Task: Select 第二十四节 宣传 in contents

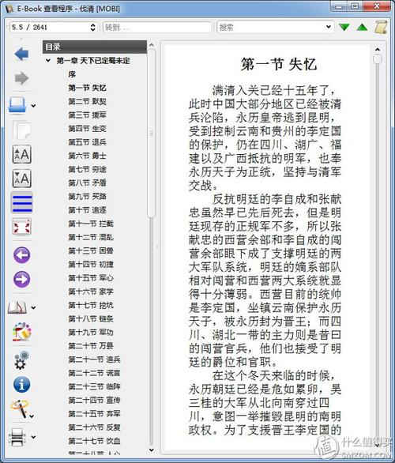Action: [x=94, y=401]
